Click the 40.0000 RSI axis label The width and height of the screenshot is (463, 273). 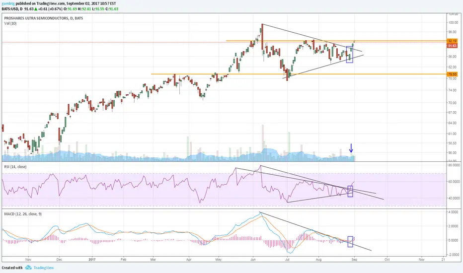453,199
